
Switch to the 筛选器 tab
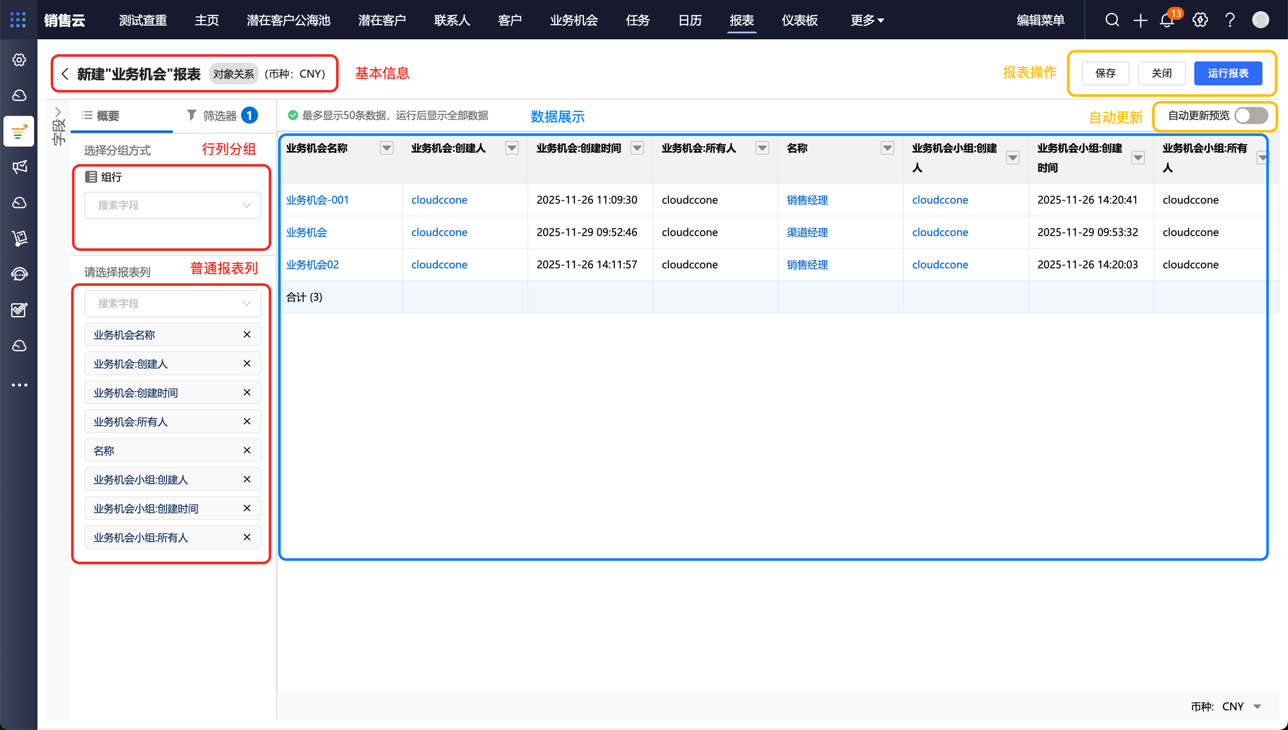221,116
